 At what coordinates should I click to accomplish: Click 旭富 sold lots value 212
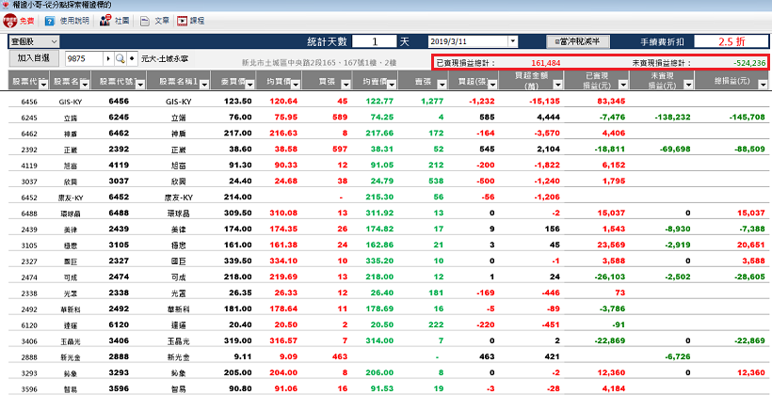[x=436, y=165]
